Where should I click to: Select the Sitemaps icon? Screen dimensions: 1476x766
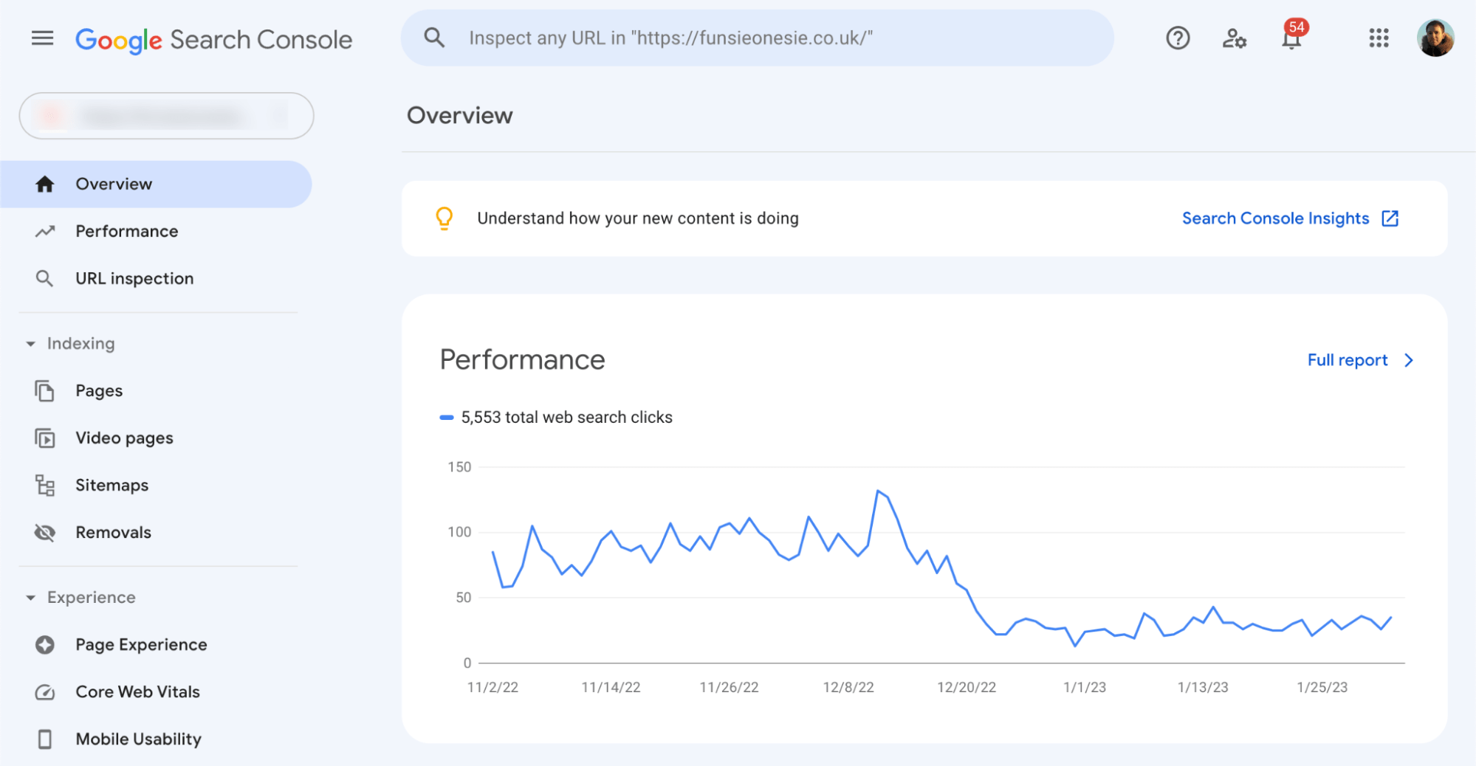point(44,485)
